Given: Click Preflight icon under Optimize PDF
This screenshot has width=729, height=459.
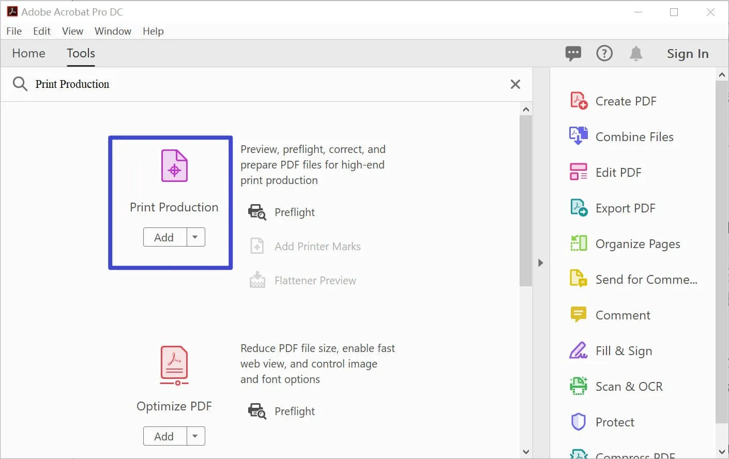Looking at the screenshot, I should pos(257,411).
